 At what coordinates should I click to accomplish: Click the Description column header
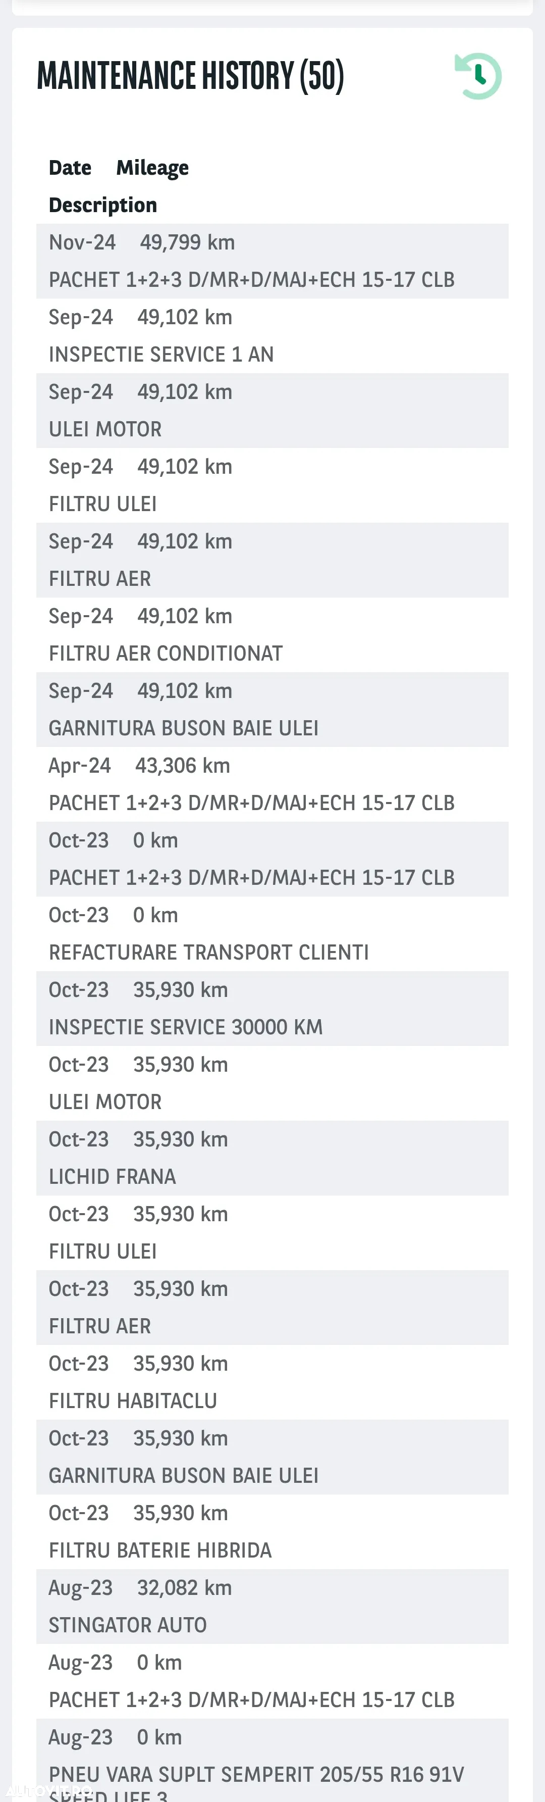103,205
